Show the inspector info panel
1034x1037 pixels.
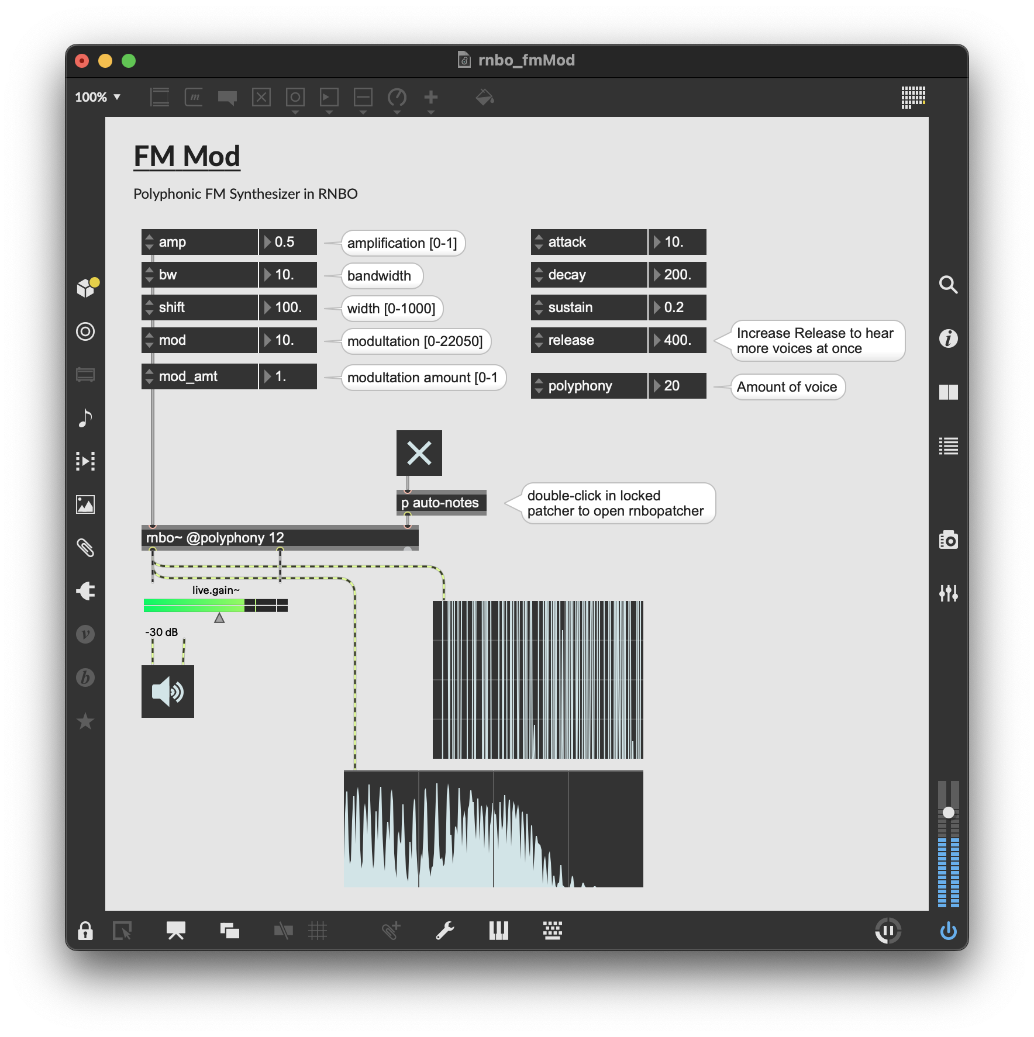pyautogui.click(x=948, y=338)
